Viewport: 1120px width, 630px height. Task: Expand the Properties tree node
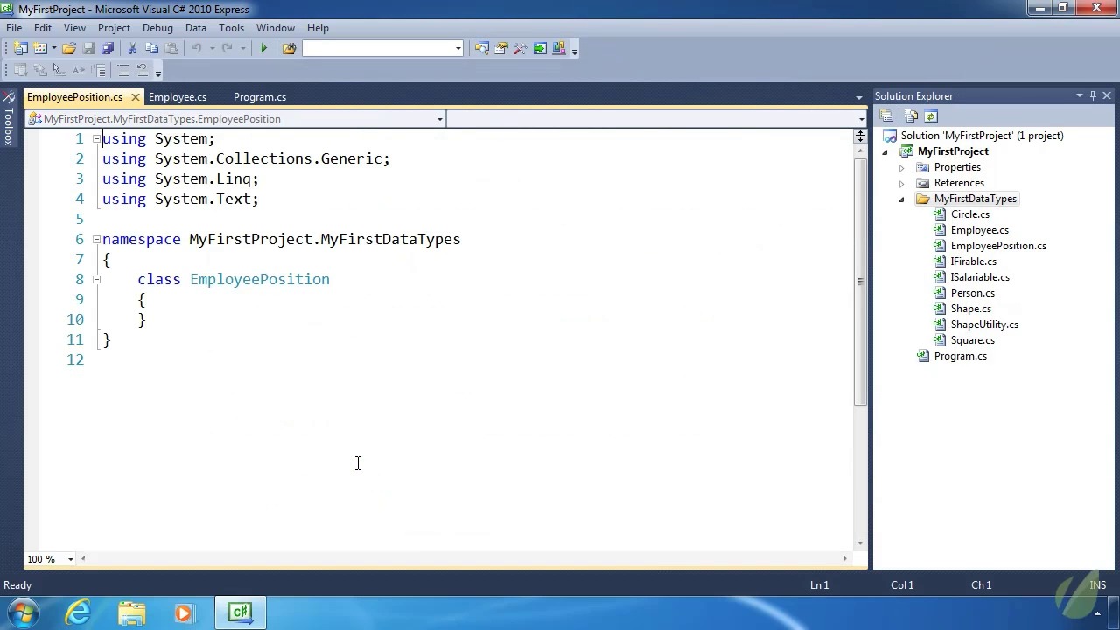[x=902, y=167]
